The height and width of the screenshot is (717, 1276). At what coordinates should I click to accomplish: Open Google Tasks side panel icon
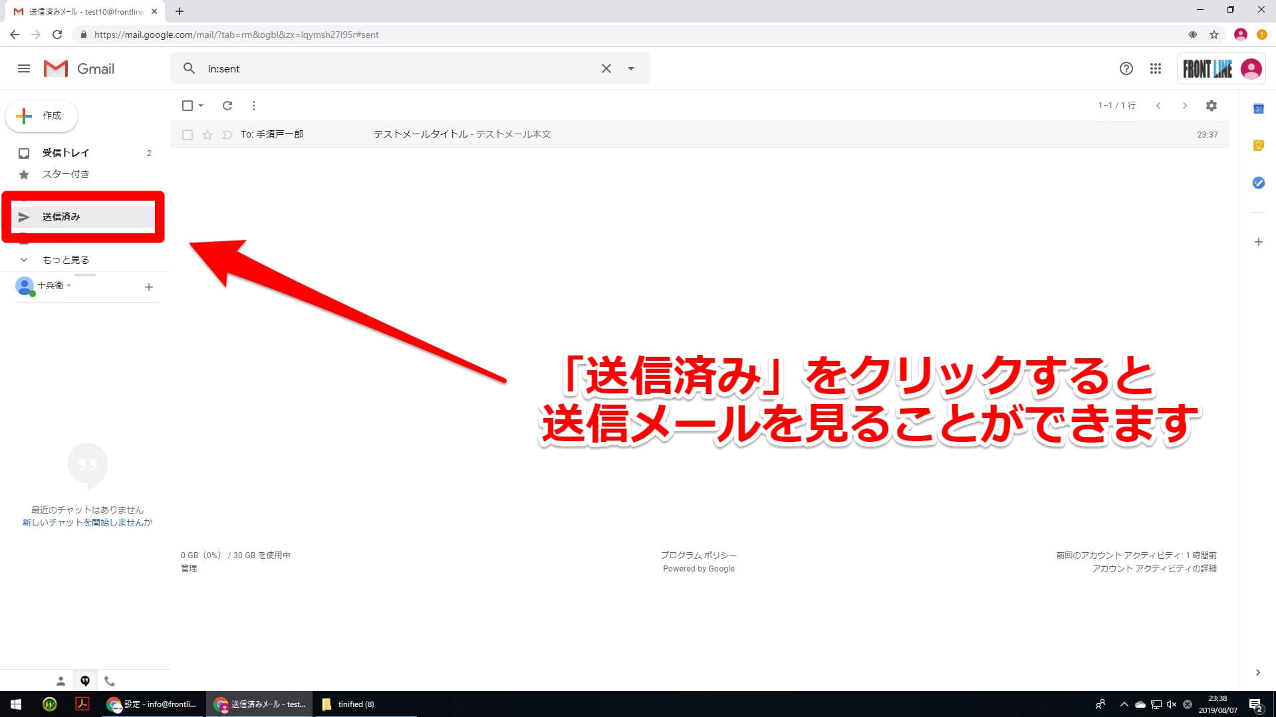pos(1258,183)
